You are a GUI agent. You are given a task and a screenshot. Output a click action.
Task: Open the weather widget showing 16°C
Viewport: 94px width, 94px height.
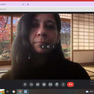90,92
